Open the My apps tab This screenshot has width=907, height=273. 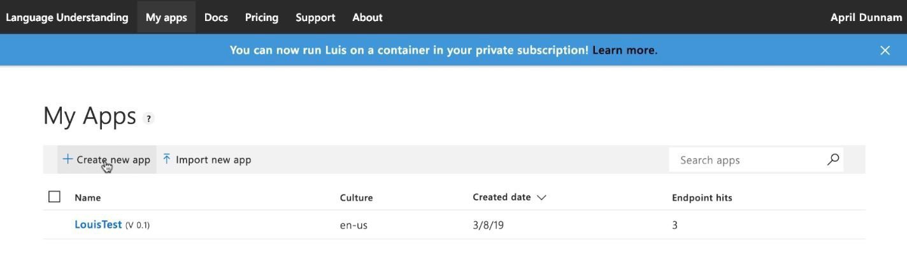(166, 17)
